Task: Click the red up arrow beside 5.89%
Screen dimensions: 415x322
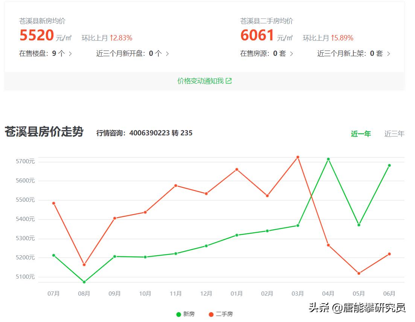Action: (x=333, y=38)
